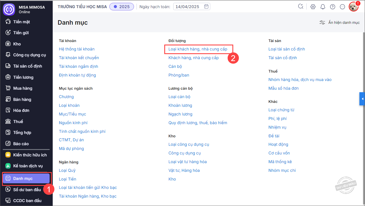This screenshot has height=206, width=365.
Task: Click the help question mark icon
Action: tap(332, 7)
